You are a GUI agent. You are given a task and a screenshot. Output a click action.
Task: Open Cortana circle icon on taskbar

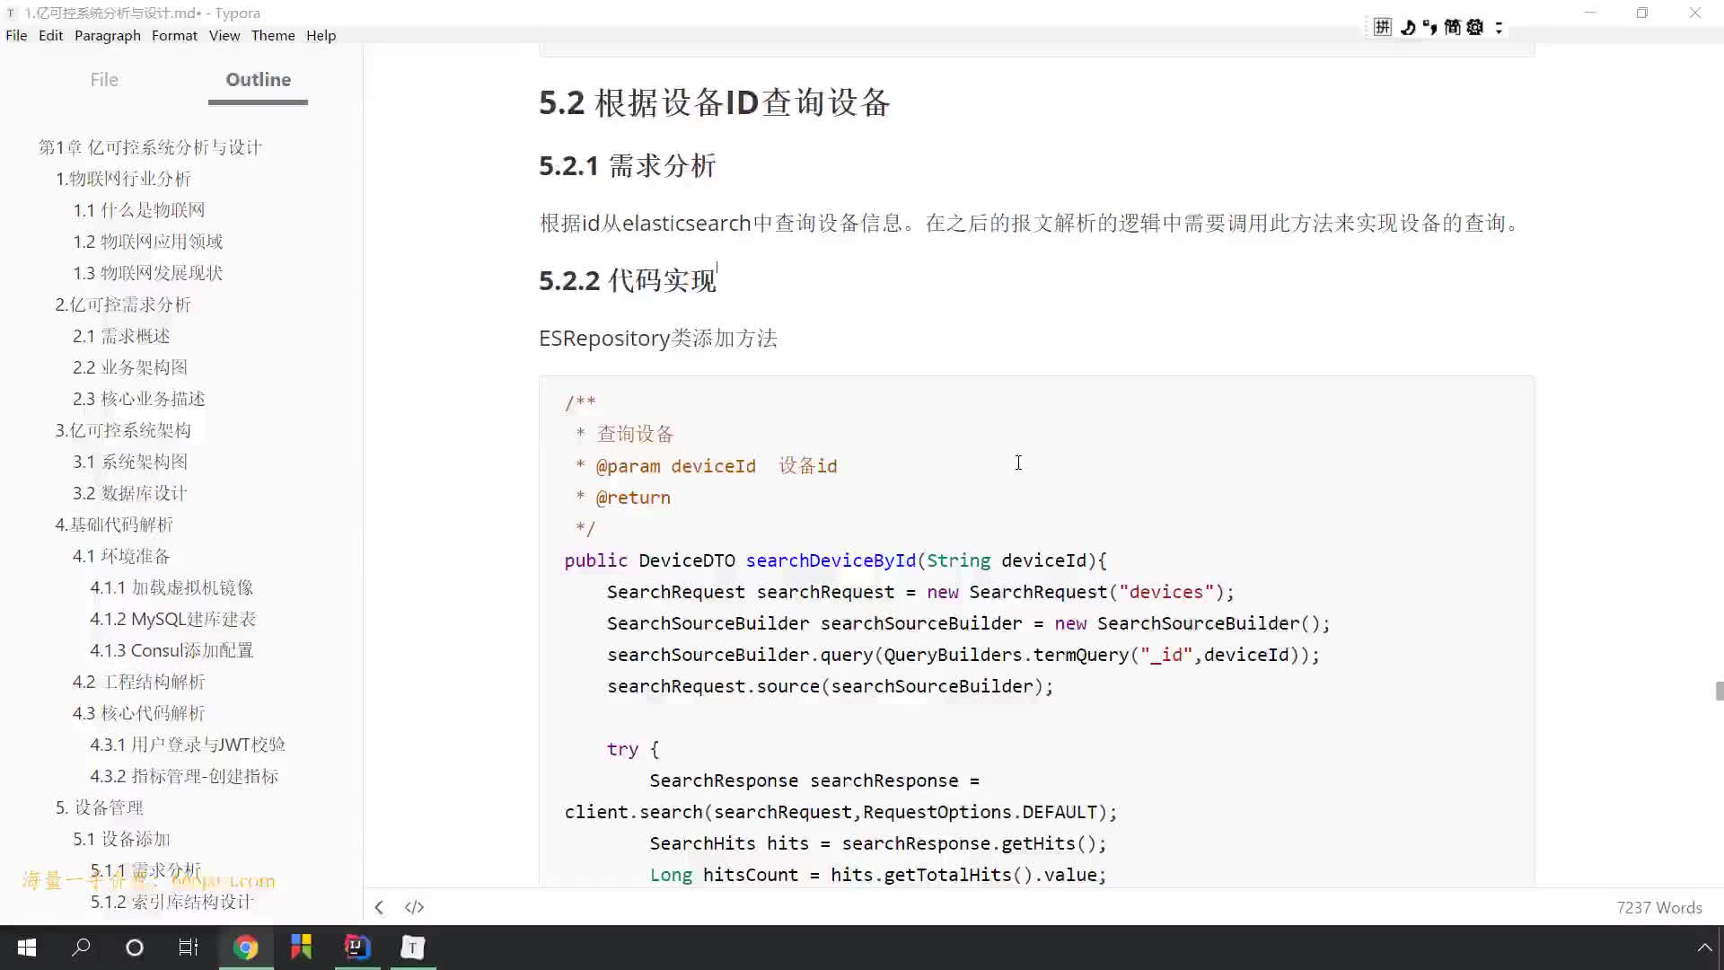[135, 948]
